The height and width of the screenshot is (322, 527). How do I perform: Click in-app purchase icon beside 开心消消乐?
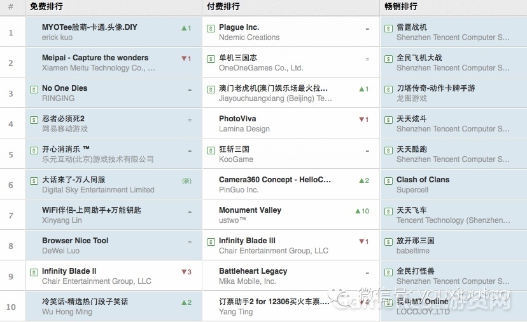[34, 151]
